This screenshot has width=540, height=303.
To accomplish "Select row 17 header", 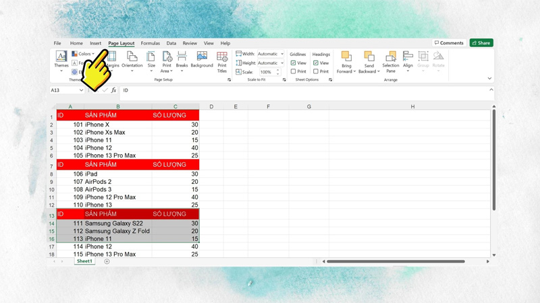I will point(51,246).
